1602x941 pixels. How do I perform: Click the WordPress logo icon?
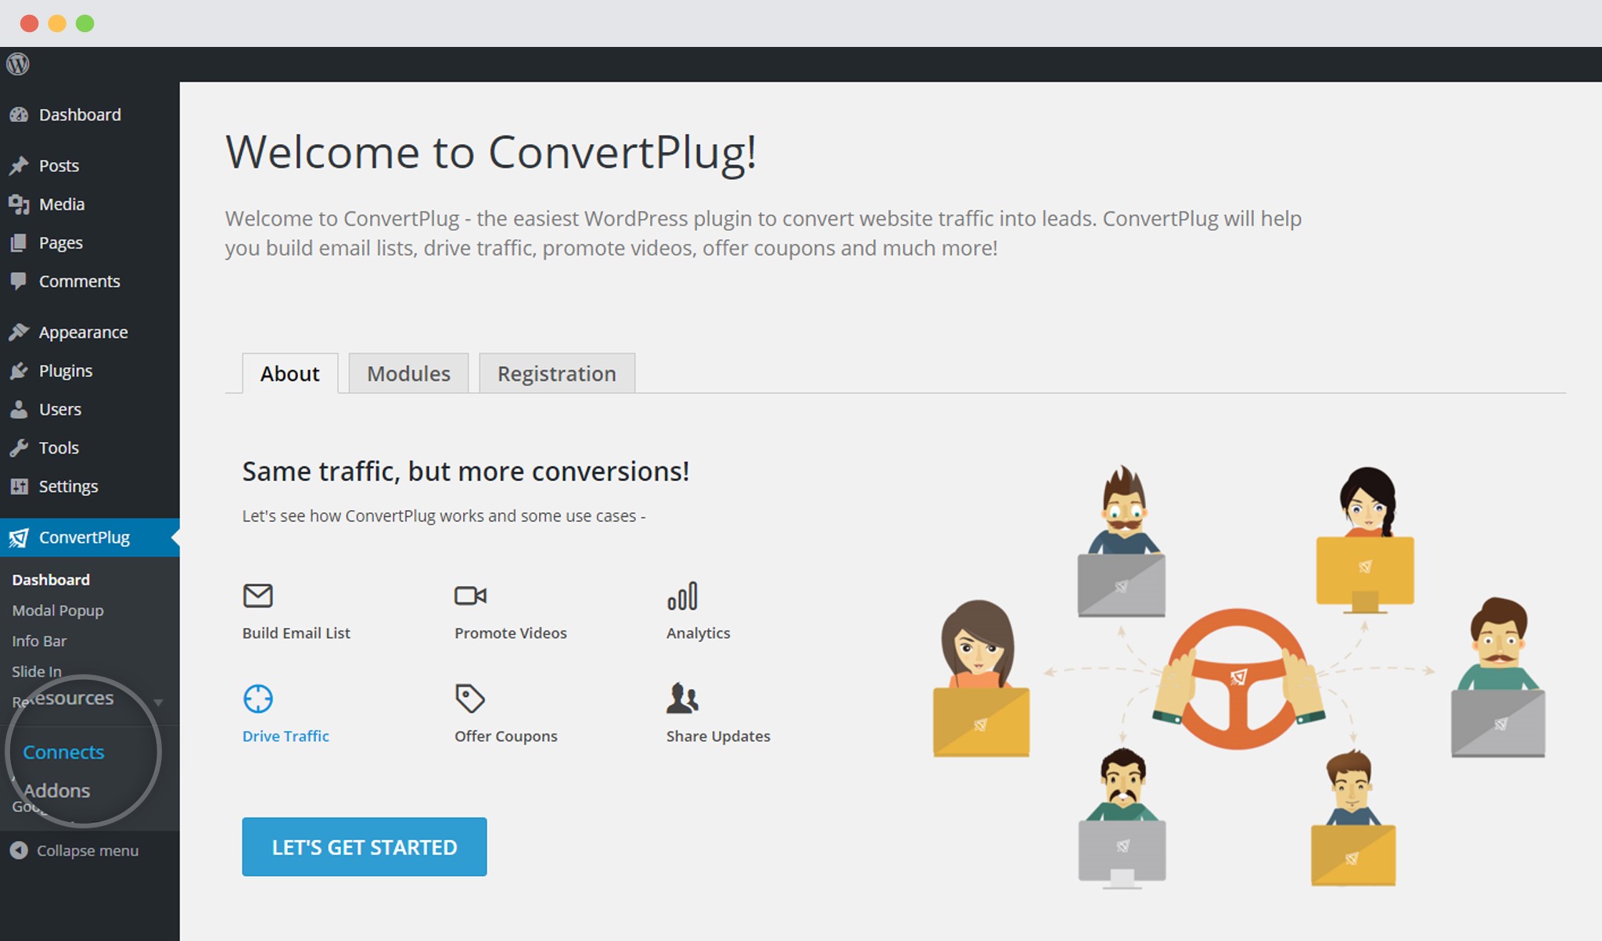[x=19, y=65]
